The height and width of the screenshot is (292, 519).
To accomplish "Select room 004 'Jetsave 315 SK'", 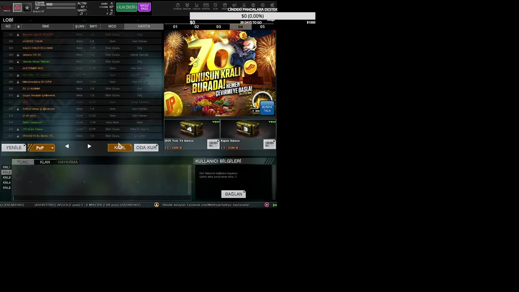I will 82,55.
